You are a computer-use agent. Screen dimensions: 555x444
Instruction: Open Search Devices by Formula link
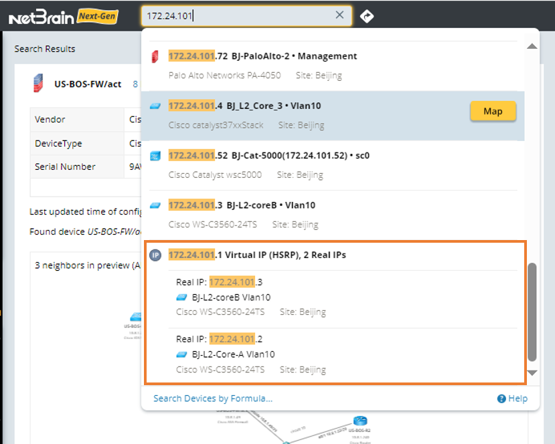pos(213,399)
